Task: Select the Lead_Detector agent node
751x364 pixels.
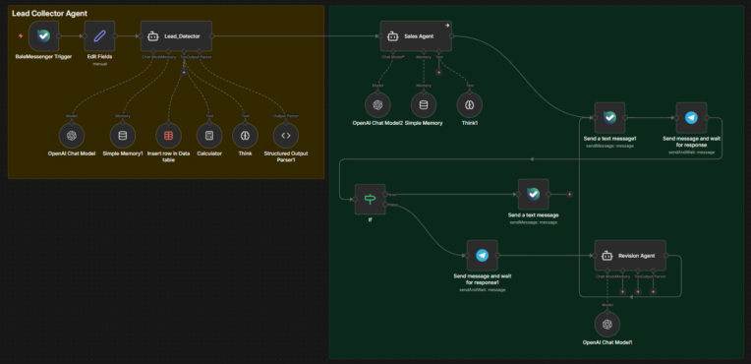Action: 176,36
